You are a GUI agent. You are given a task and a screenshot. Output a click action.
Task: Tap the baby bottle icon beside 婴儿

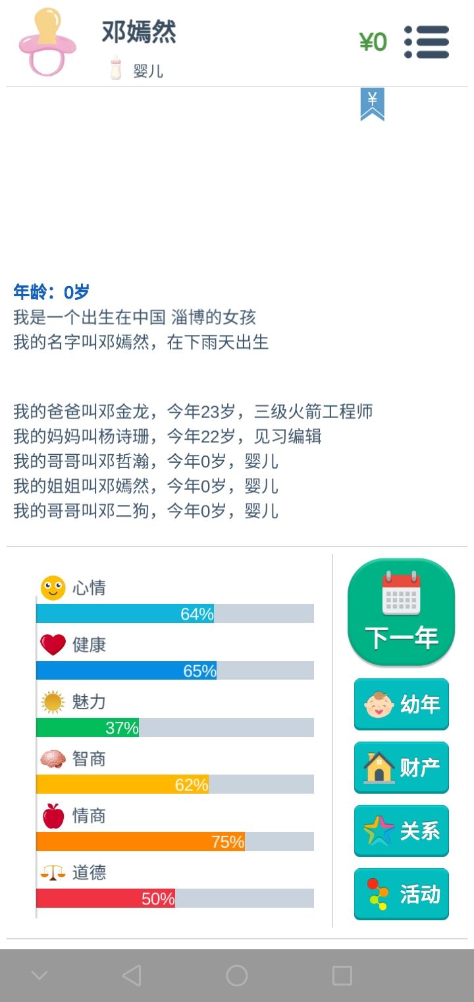coord(116,68)
